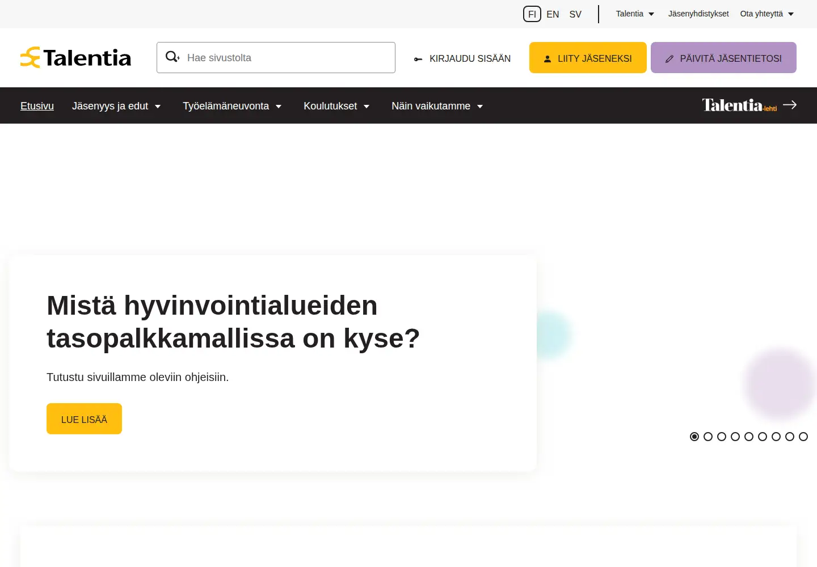Click the Lue lisää button
Screen dimensions: 817x567
coord(84,419)
